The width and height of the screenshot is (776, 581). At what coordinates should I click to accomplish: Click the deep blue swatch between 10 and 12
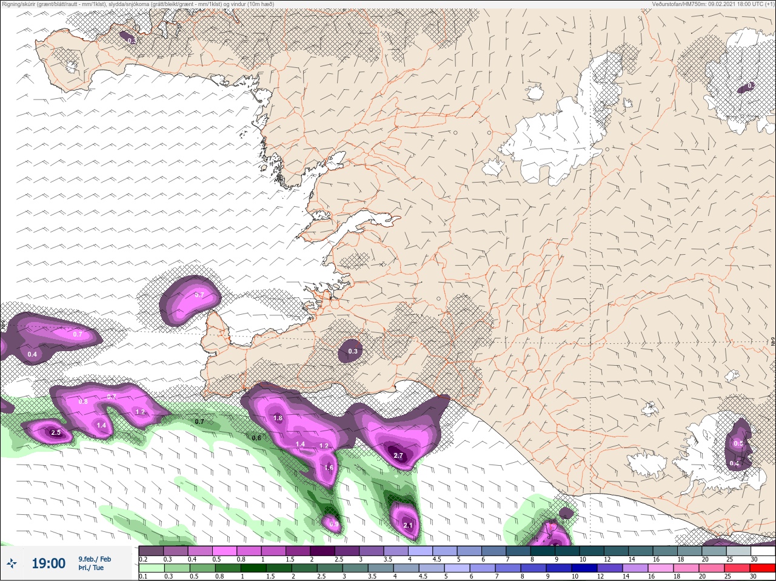[x=584, y=568]
